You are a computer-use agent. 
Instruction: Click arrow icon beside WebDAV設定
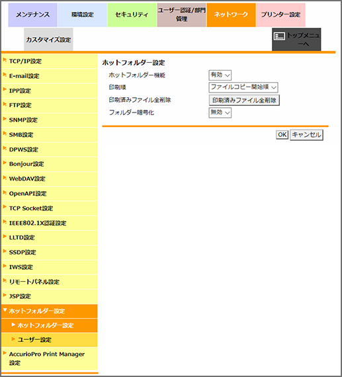[x=5, y=177]
